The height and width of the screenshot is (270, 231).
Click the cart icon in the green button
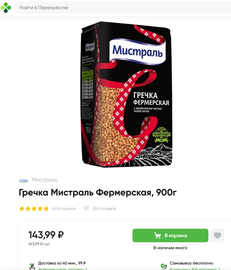point(157,235)
